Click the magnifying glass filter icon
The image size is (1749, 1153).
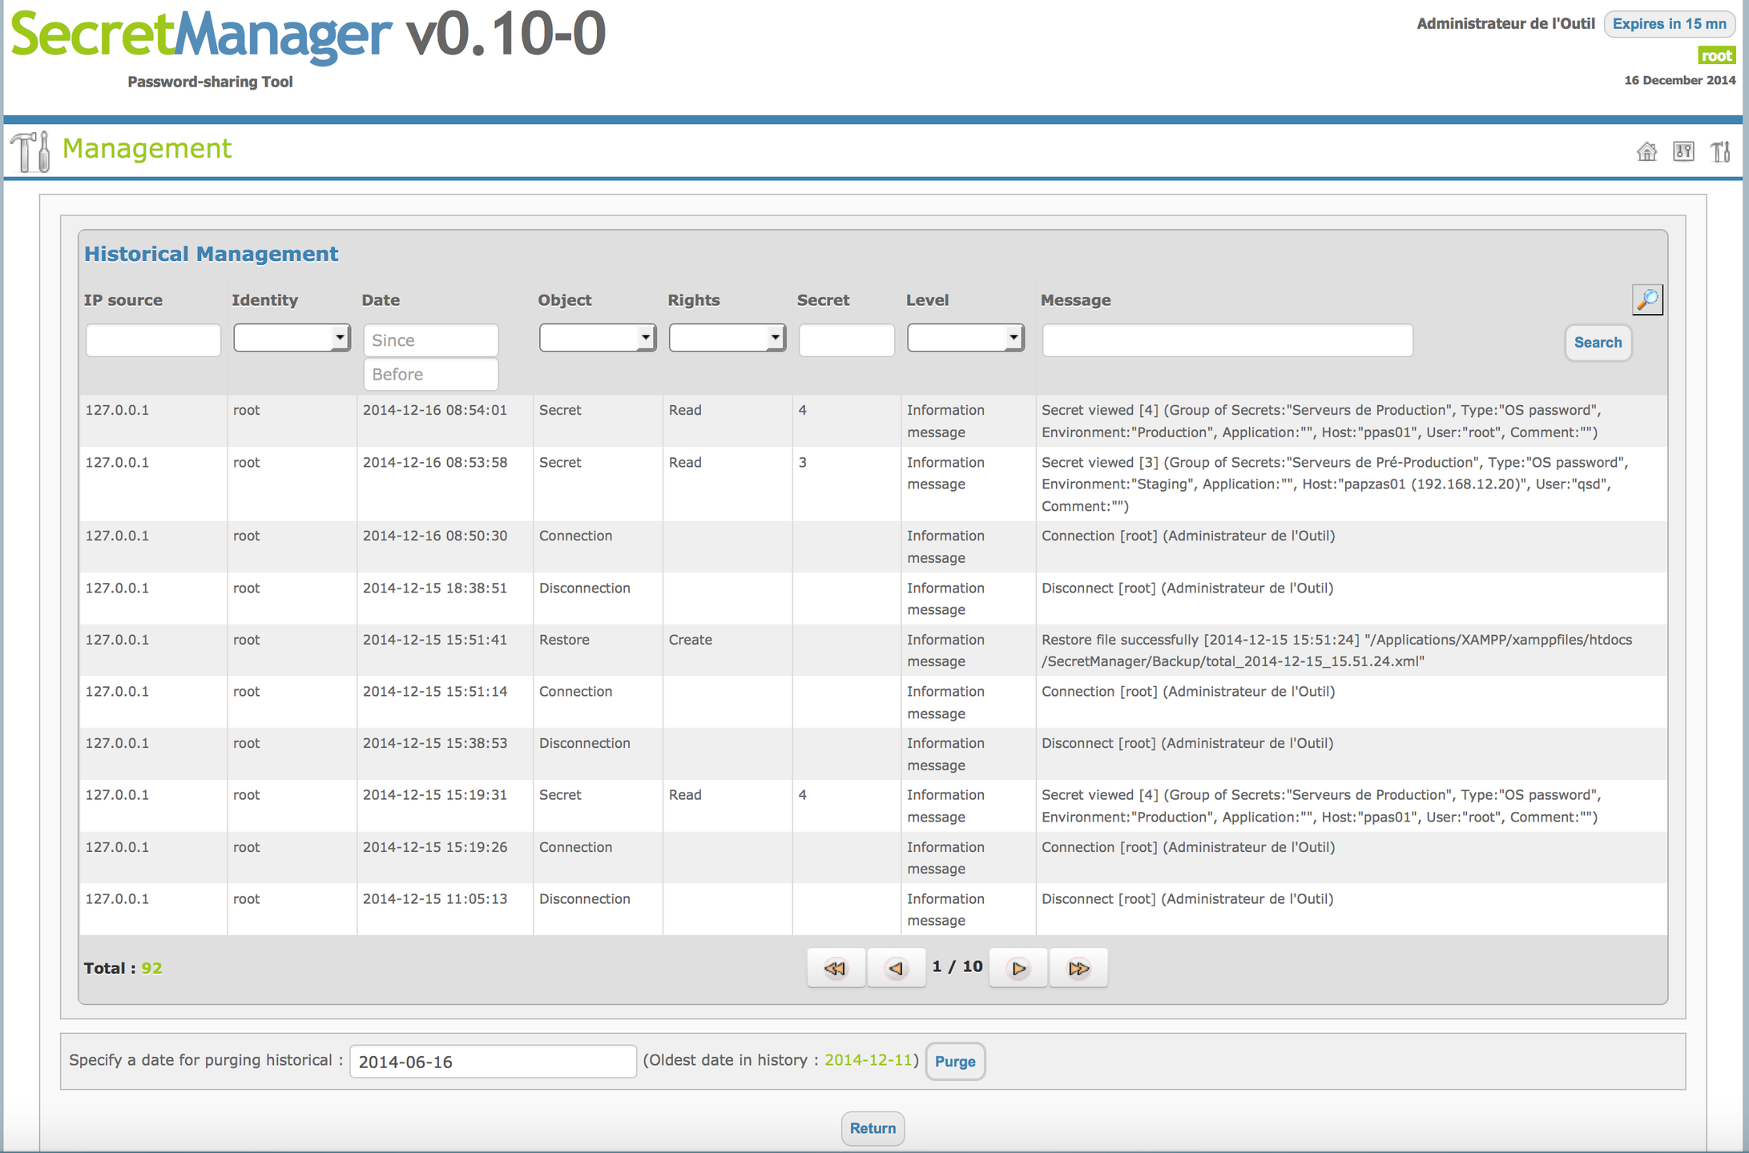[1647, 299]
